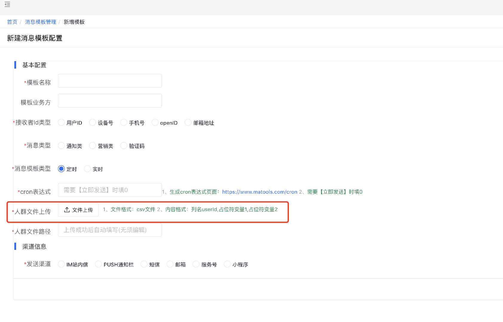This screenshot has height=322, width=503.
Task: Open the matools.com/cron link
Action: click(x=260, y=192)
